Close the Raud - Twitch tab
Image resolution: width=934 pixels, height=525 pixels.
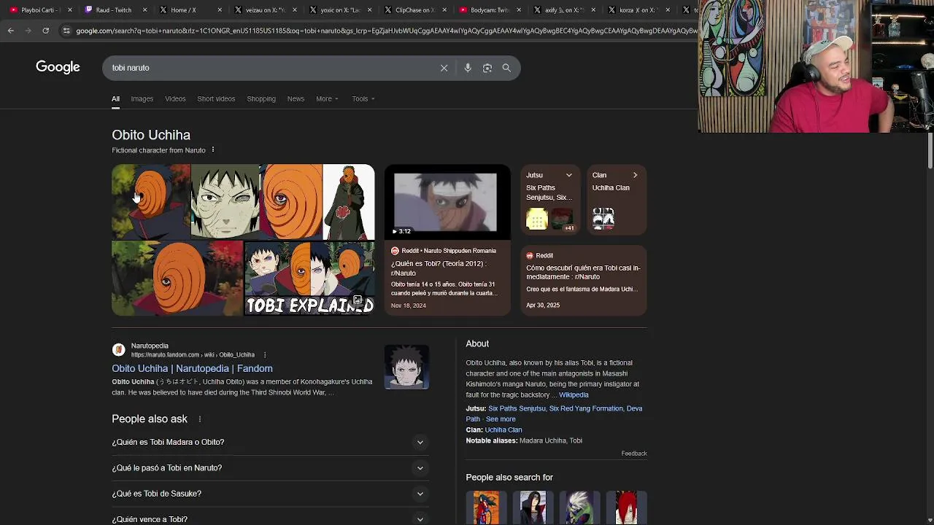[144, 10]
